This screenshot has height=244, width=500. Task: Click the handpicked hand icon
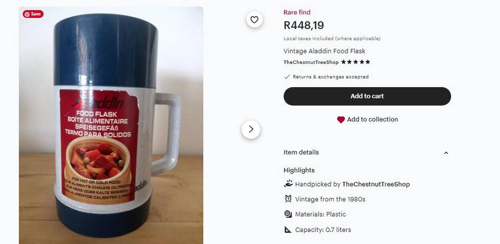[288, 184]
